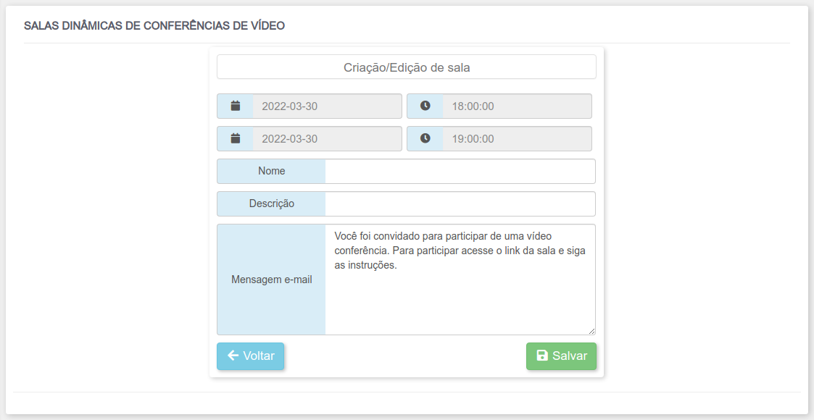Click the clock icon next to 18:00:00

click(425, 106)
